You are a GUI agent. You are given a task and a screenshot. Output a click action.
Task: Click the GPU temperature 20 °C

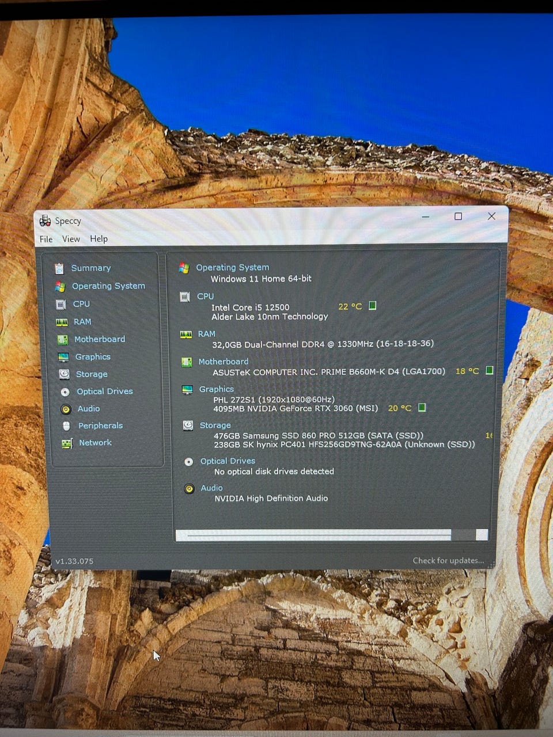400,408
